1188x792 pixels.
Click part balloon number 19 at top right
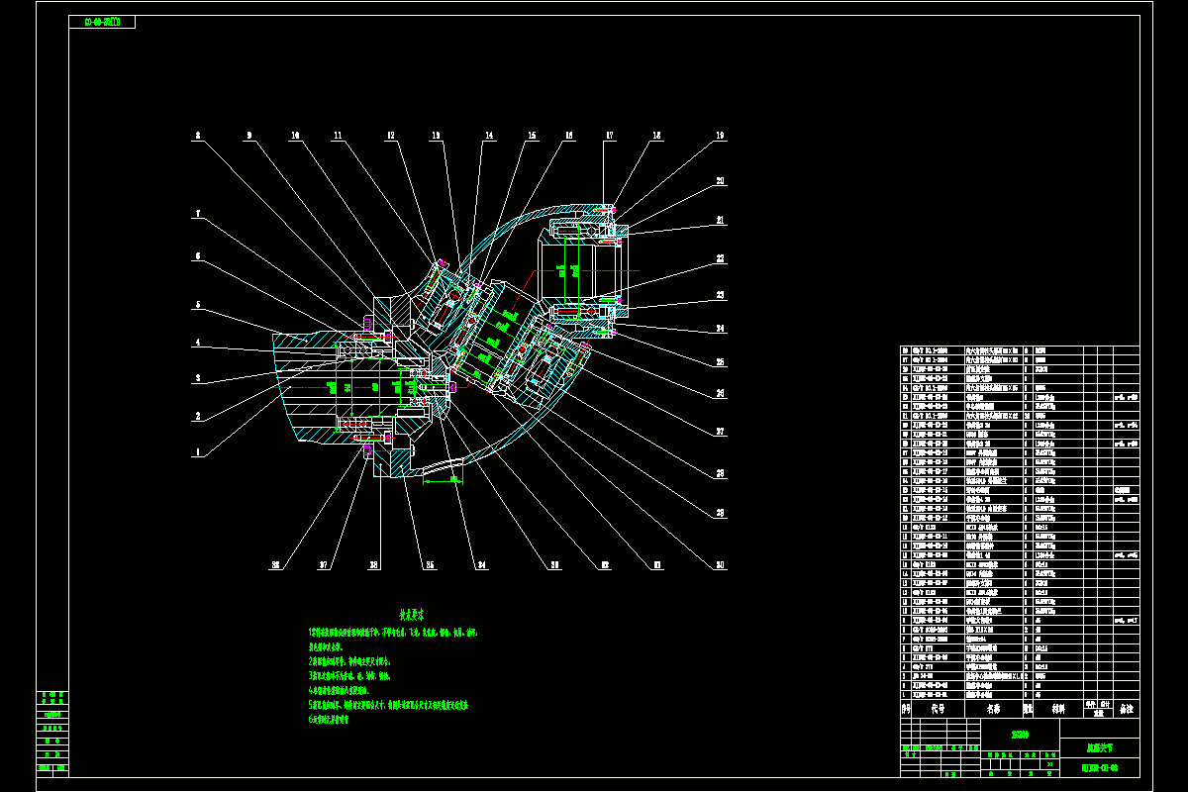pyautogui.click(x=720, y=135)
